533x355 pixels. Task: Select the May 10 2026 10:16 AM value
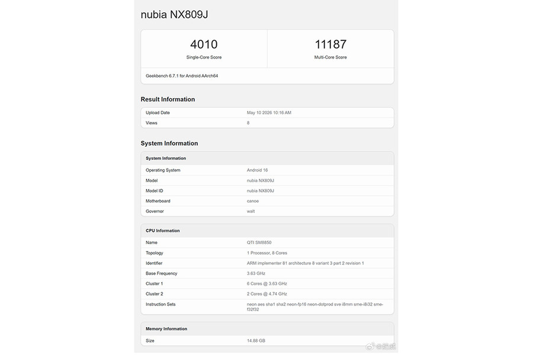(x=269, y=112)
